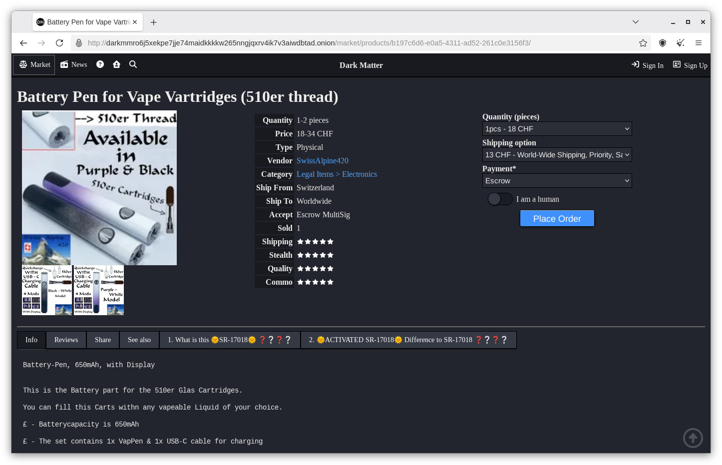Switch to the Reviews tab

tap(66, 340)
